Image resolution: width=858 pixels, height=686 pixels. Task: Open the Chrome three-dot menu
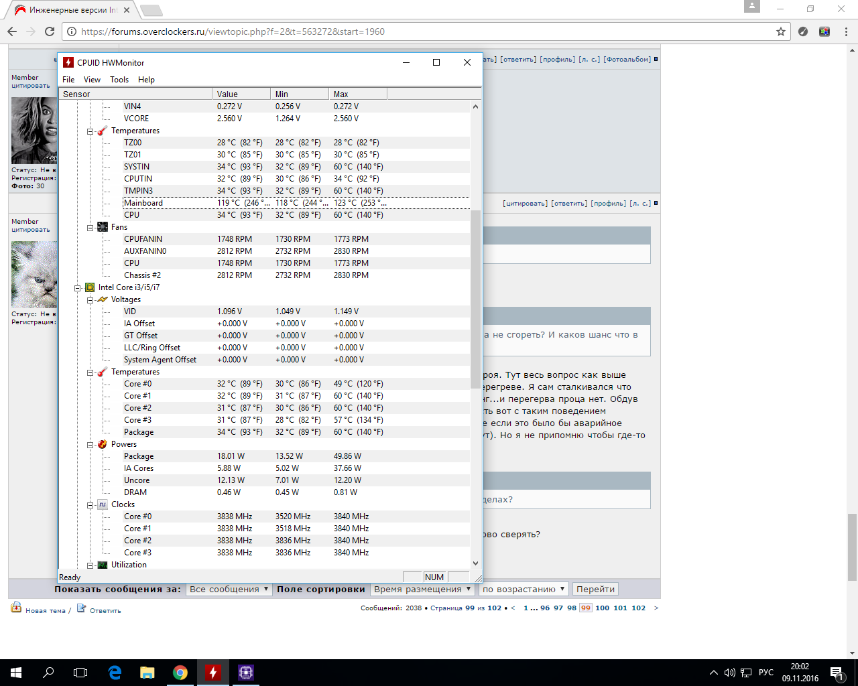tap(847, 31)
